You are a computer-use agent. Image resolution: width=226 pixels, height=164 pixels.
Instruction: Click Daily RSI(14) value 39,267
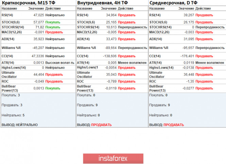click(189, 15)
